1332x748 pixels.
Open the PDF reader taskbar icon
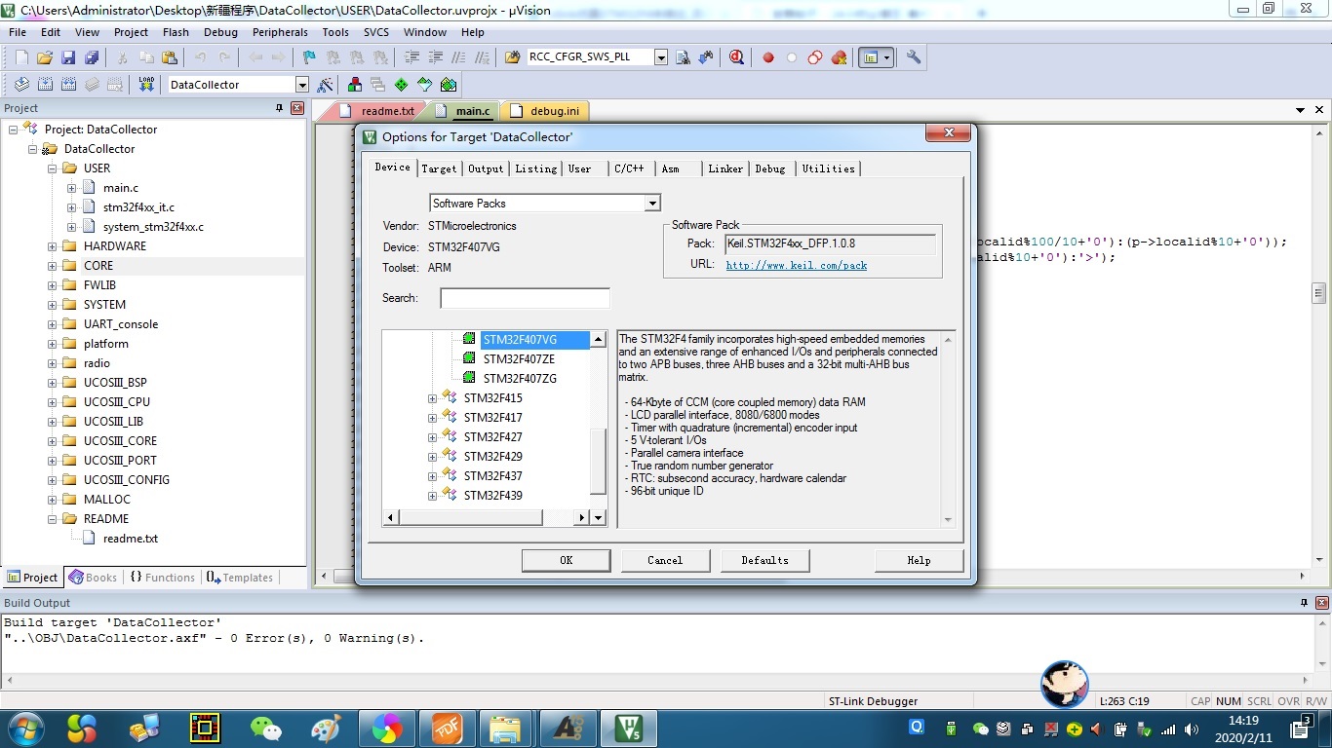point(446,728)
